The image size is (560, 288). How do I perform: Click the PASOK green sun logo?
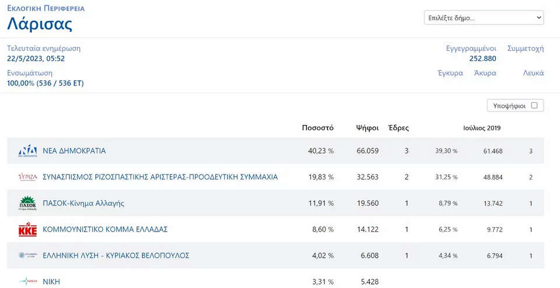pyautogui.click(x=27, y=204)
